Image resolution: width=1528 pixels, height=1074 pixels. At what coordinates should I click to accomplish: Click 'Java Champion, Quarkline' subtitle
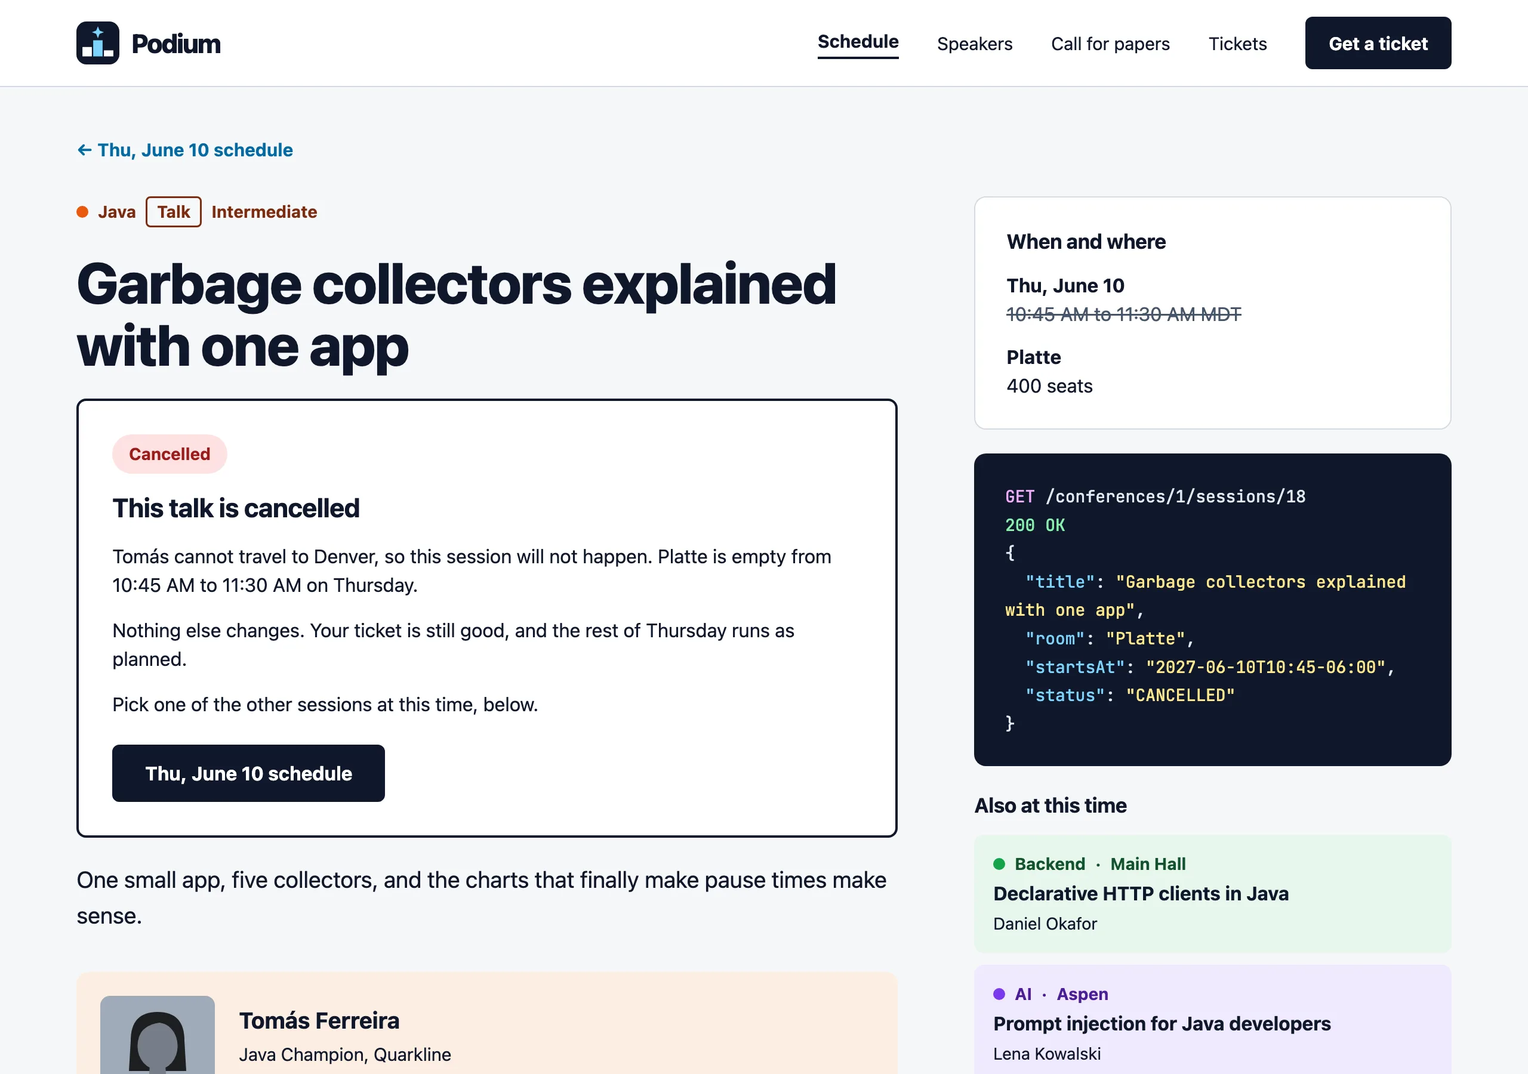tap(345, 1055)
